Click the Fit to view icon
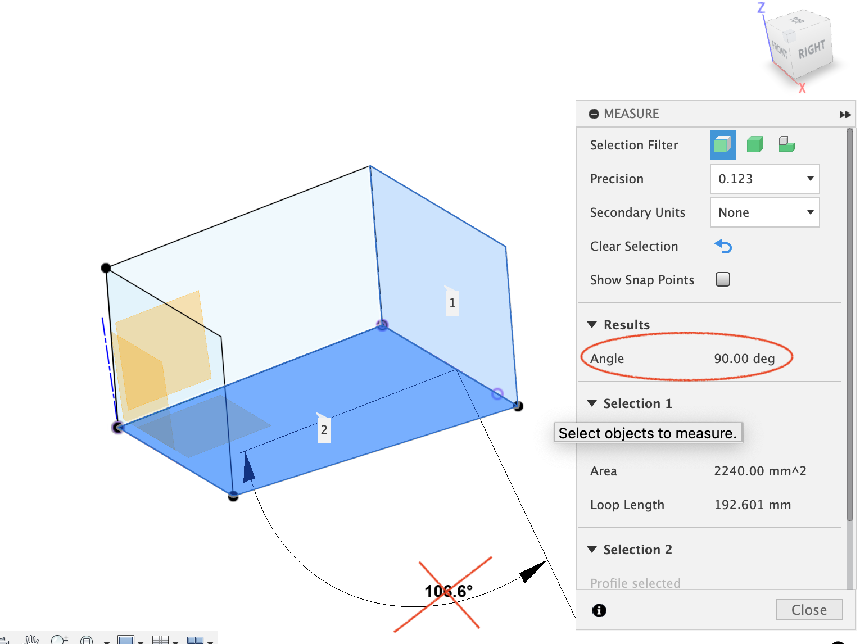This screenshot has width=860, height=644. coord(85,640)
